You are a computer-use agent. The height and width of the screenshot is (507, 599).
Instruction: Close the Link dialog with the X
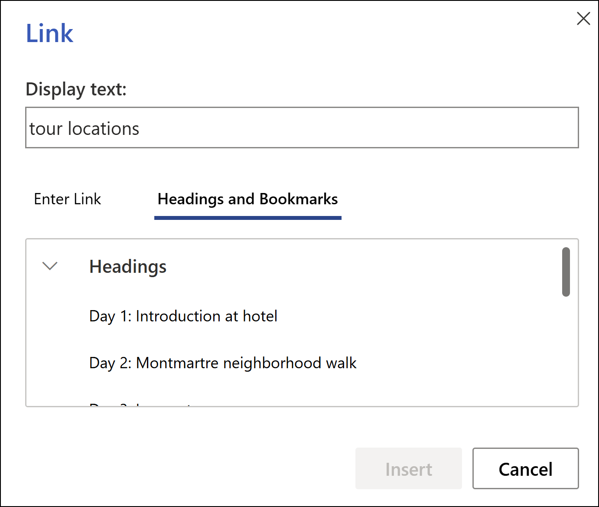583,19
